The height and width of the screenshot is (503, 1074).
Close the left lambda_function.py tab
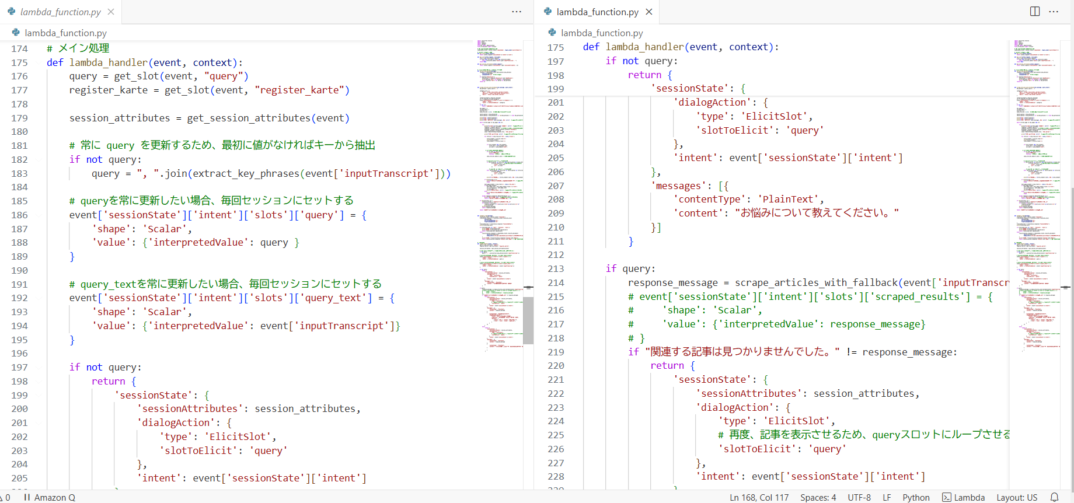[111, 12]
